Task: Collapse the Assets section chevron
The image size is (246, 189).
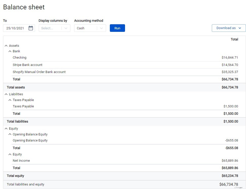Action: point(6,45)
